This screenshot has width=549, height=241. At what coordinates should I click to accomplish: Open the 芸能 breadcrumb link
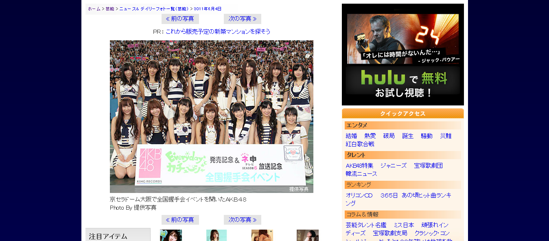[x=110, y=9]
